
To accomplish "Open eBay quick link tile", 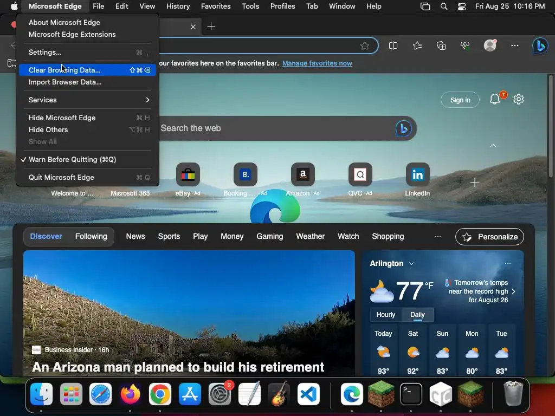I will pos(188,174).
